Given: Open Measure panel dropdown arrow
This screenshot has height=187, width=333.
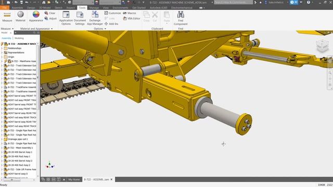Looking at the screenshot, I should [x=12, y=29].
